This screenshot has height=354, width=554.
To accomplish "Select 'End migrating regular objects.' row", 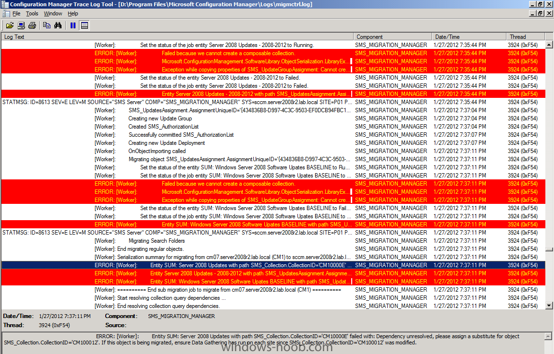I will coord(273,249).
